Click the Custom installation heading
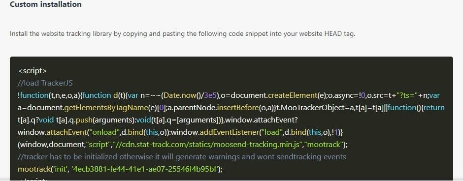This screenshot has width=463, height=181. click(46, 5)
